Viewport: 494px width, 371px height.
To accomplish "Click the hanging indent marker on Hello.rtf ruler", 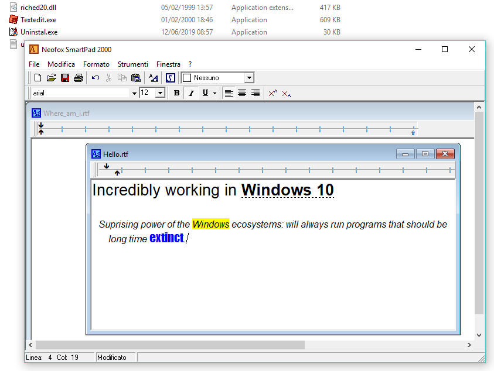I will pos(117,173).
